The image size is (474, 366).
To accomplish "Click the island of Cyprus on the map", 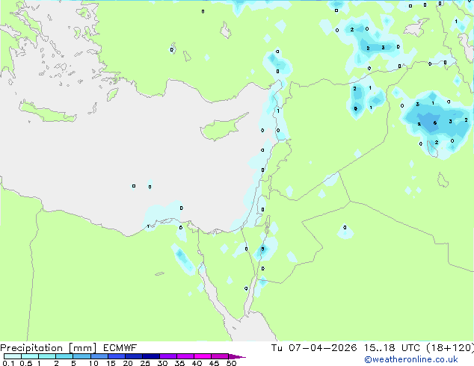I will pos(219,130).
